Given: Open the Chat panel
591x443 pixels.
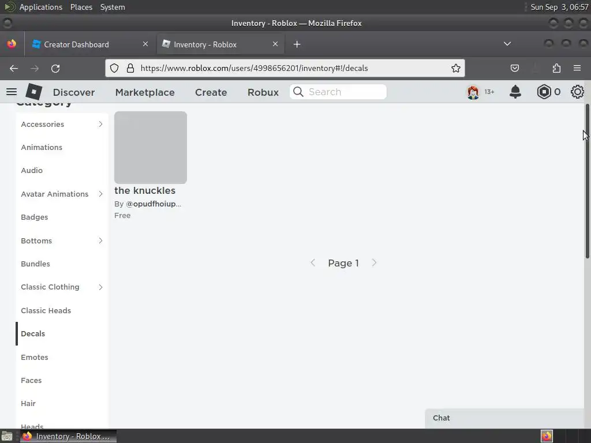Looking at the screenshot, I should (x=504, y=418).
